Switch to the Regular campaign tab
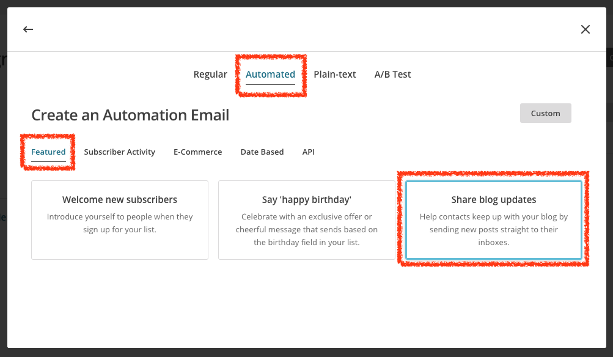This screenshot has height=357, width=613. [x=210, y=75]
